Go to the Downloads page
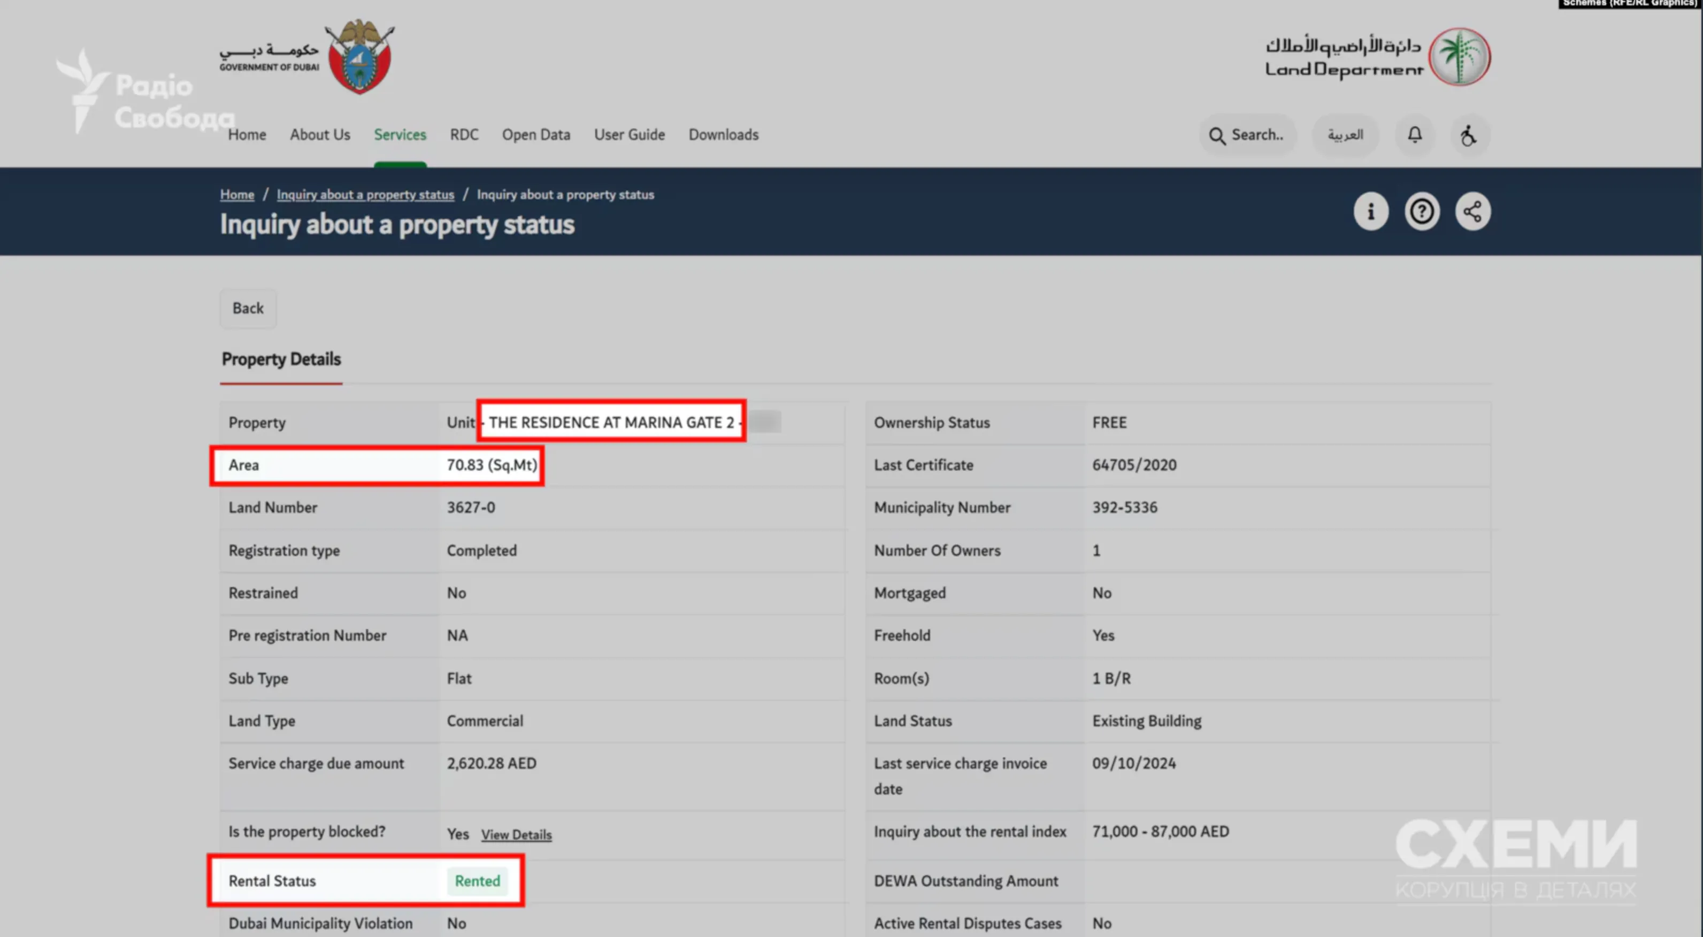The width and height of the screenshot is (1703, 937). pos(723,135)
